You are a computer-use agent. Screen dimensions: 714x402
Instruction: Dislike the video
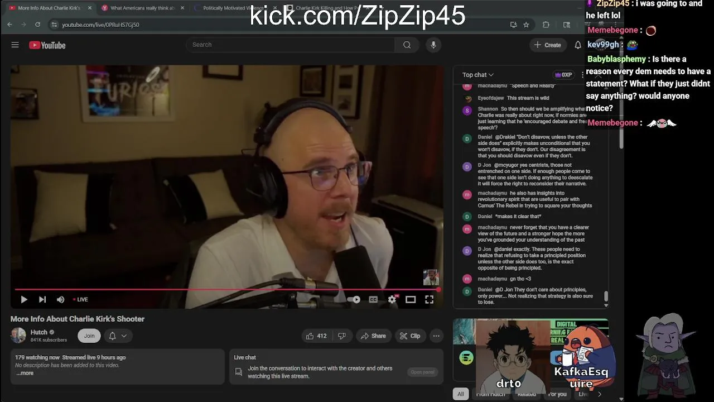342,336
